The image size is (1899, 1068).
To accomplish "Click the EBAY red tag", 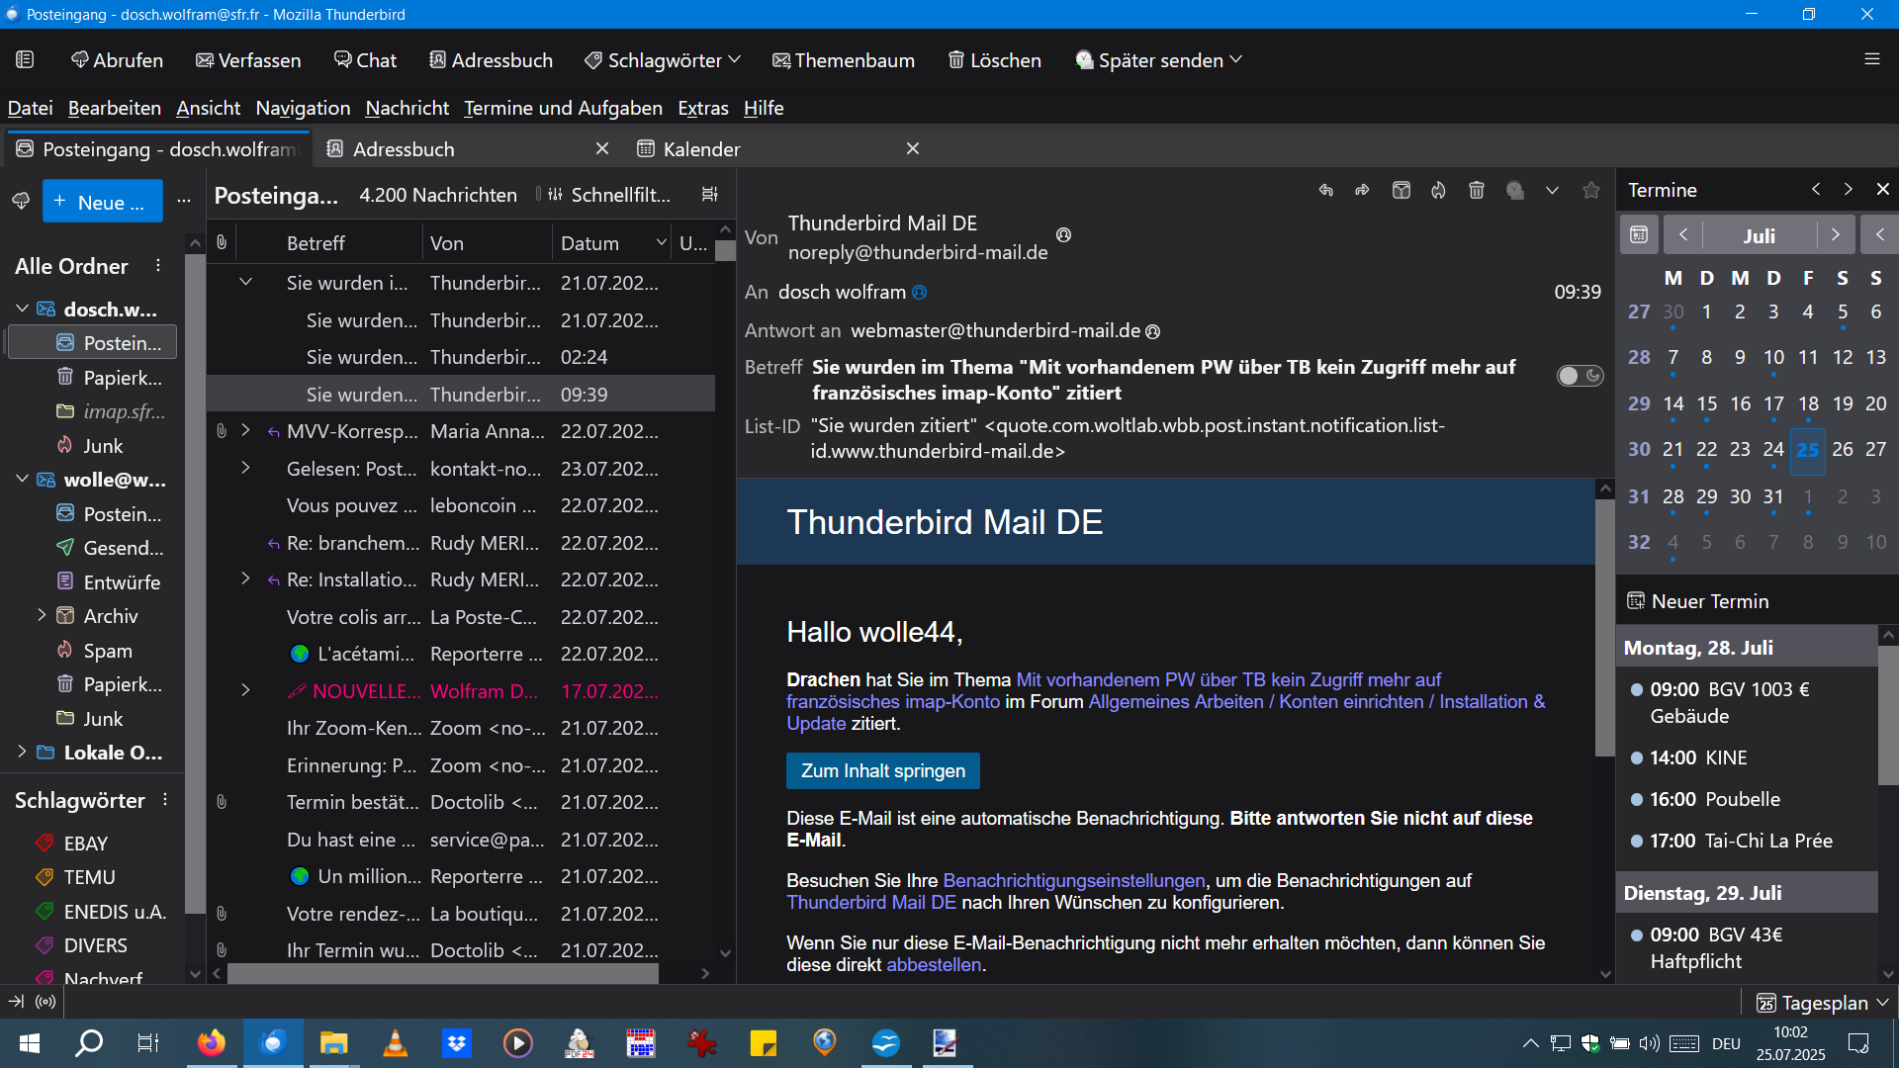I will (85, 844).
